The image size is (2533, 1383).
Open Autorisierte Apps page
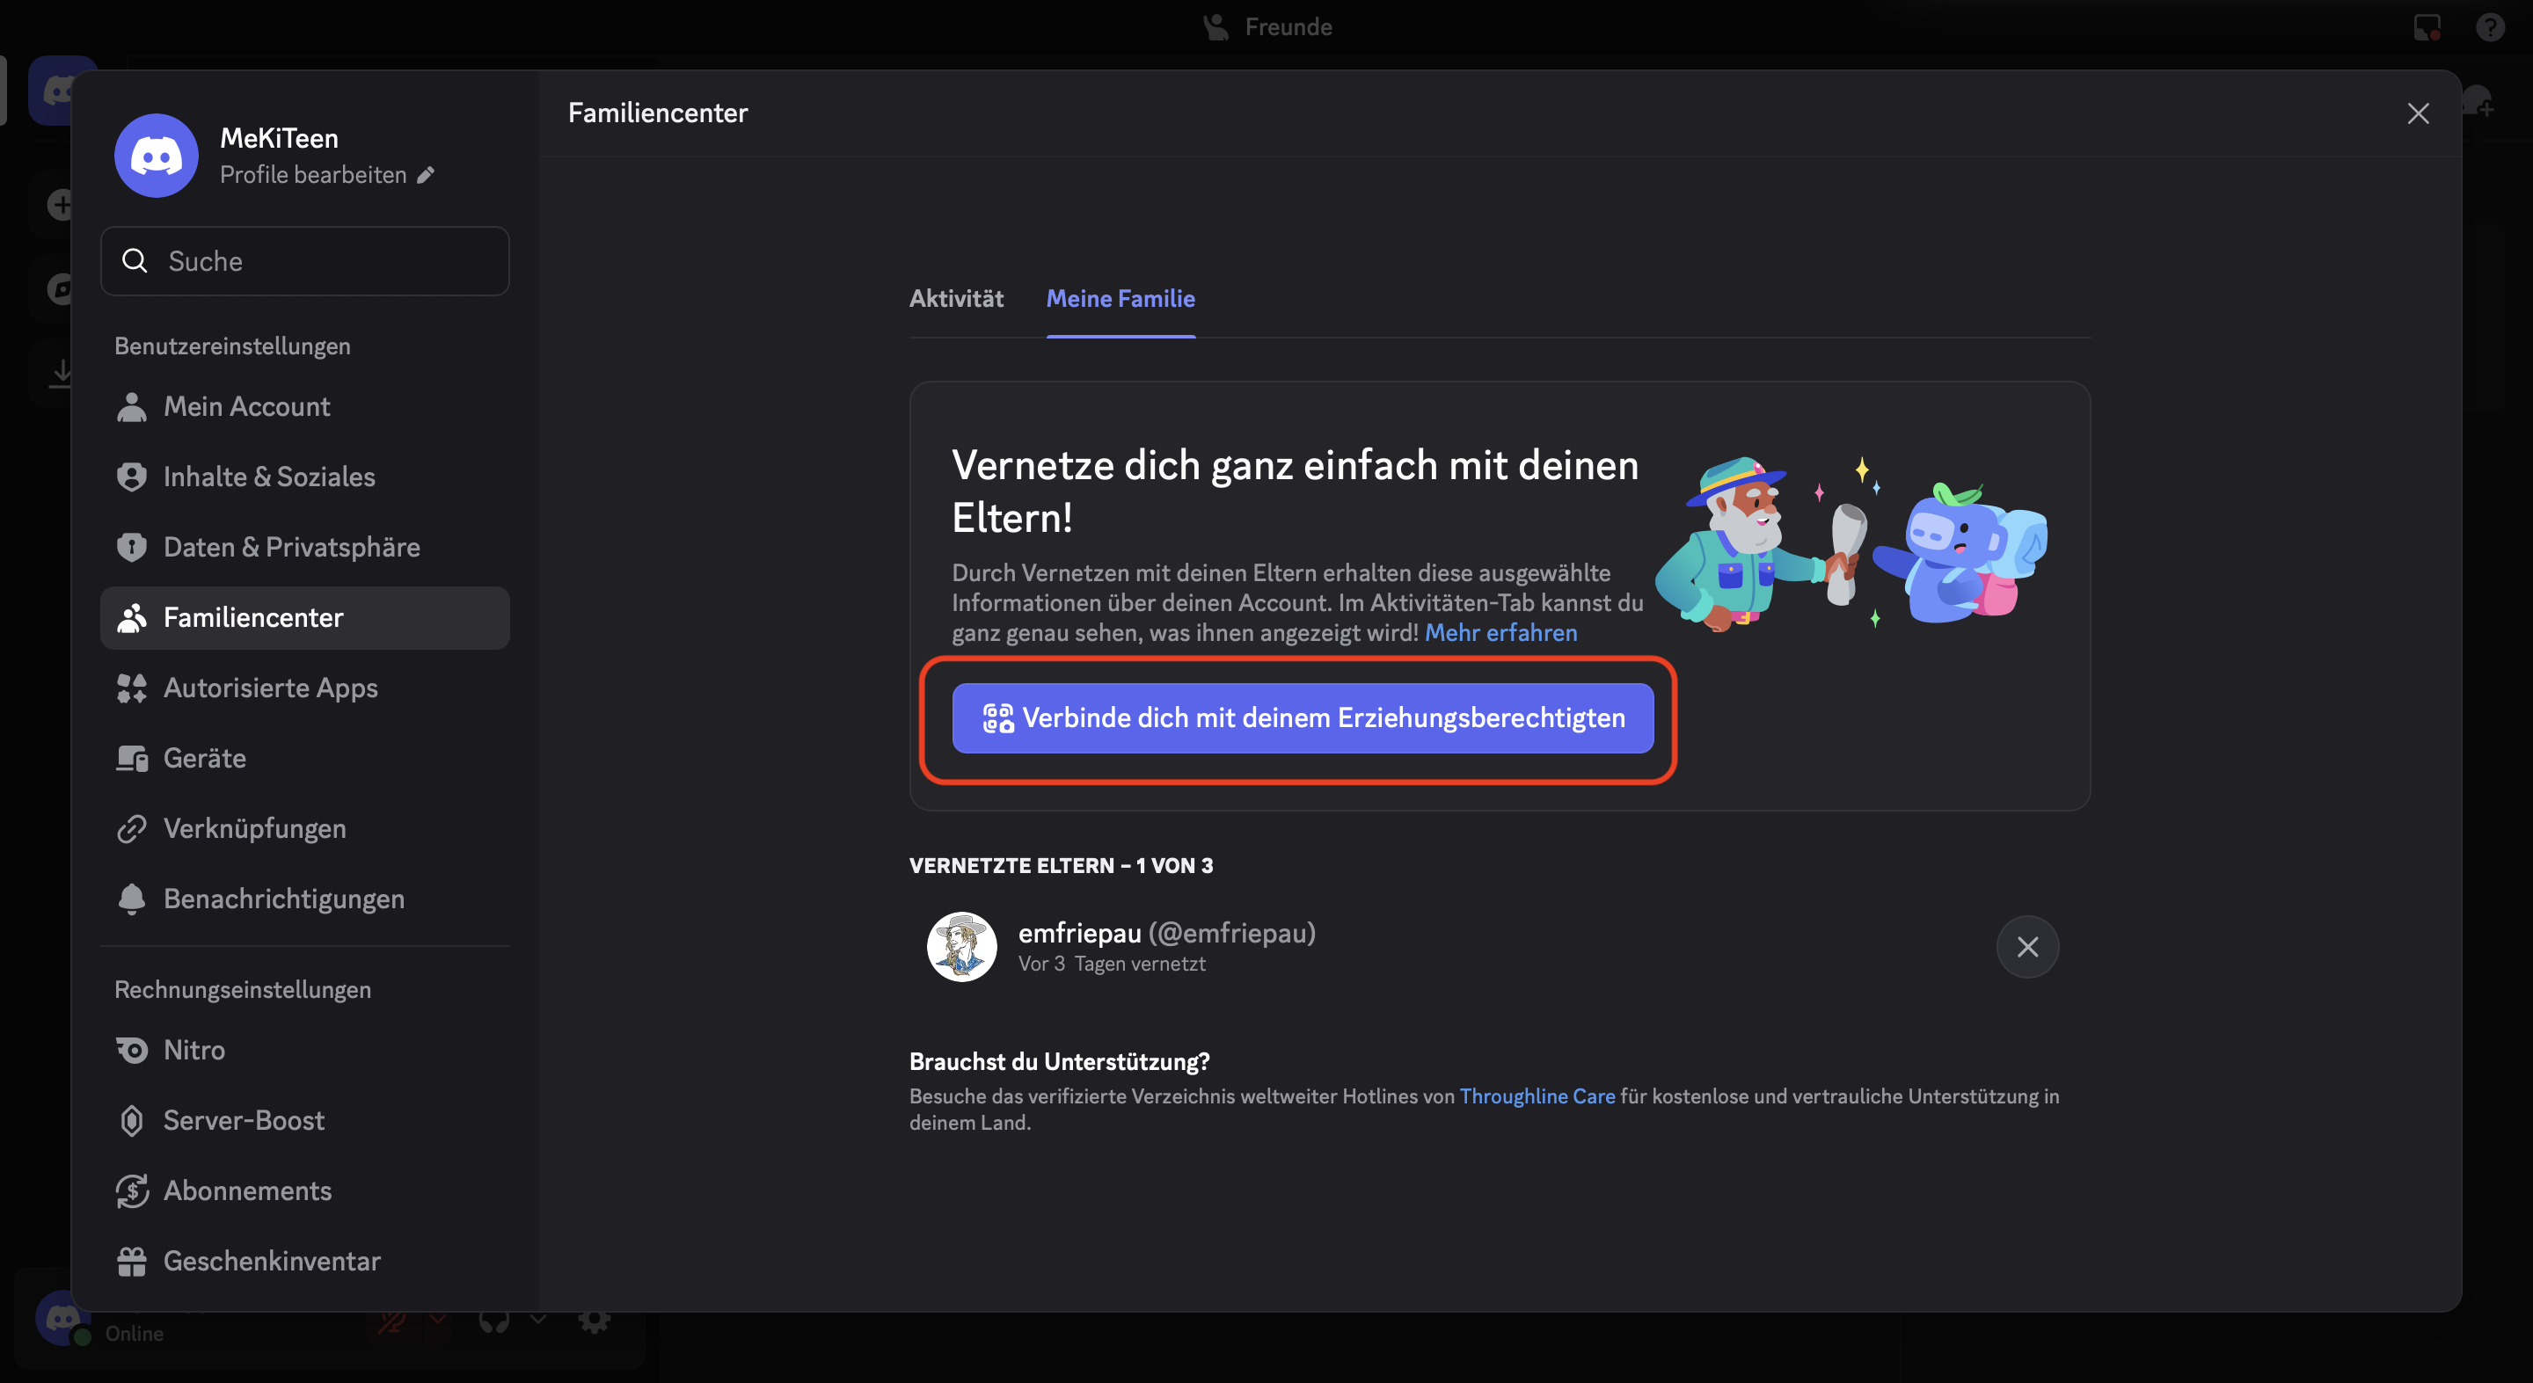tap(270, 688)
